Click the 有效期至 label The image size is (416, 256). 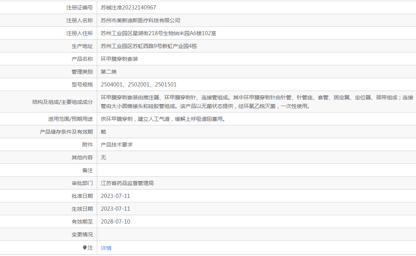tap(82, 222)
